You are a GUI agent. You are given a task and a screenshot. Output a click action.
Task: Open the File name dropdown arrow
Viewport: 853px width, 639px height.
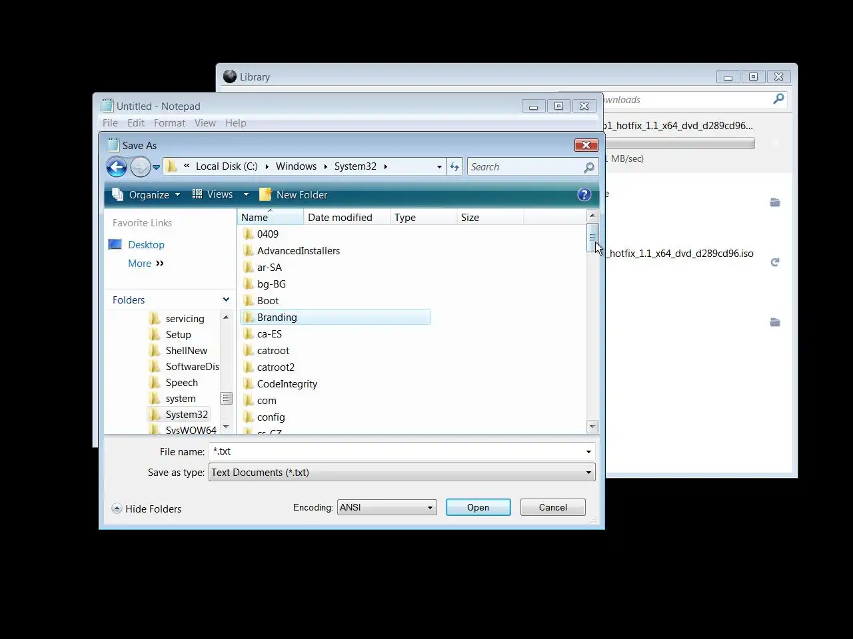click(x=588, y=452)
